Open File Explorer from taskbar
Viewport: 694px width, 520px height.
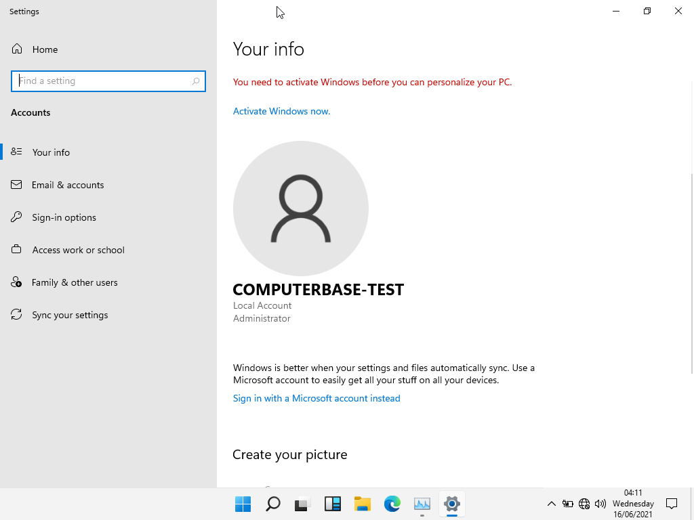[x=363, y=504]
